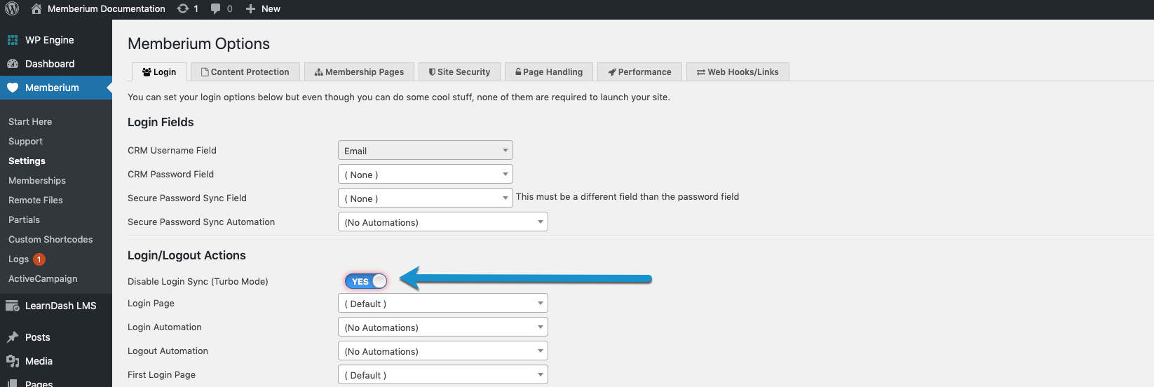Open the Login Page dropdown

(443, 304)
